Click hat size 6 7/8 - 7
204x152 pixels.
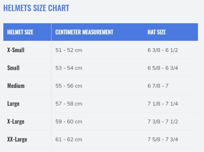(x=158, y=86)
